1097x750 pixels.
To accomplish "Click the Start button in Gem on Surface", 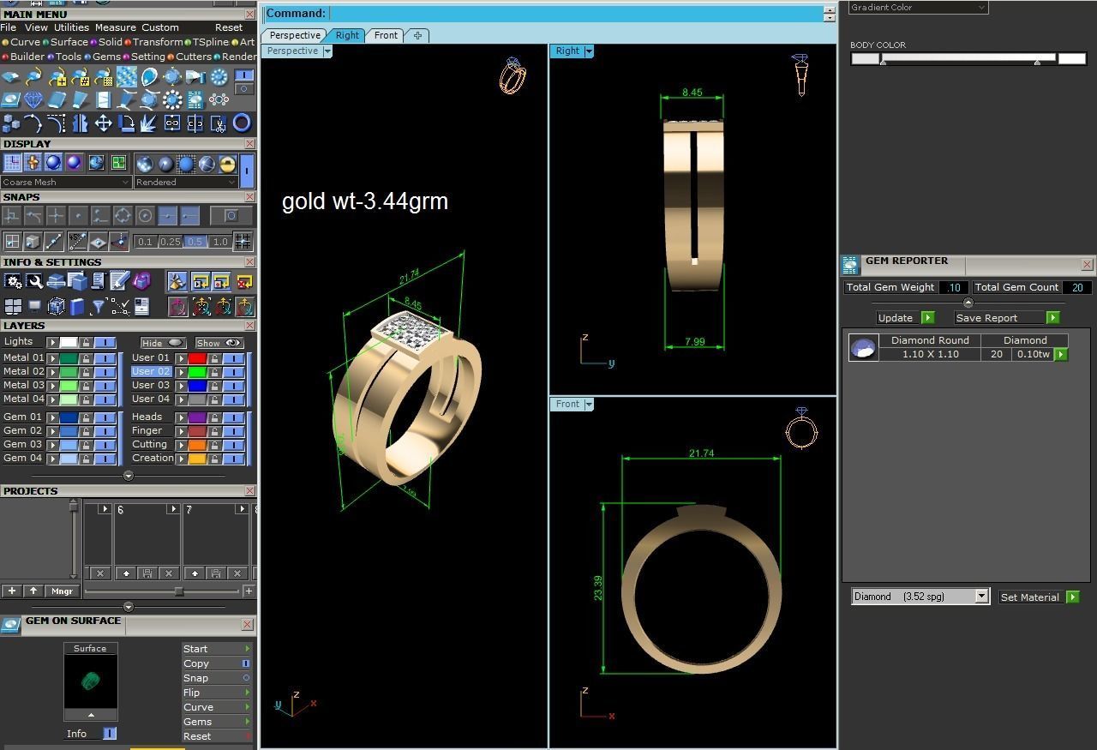I will point(216,649).
